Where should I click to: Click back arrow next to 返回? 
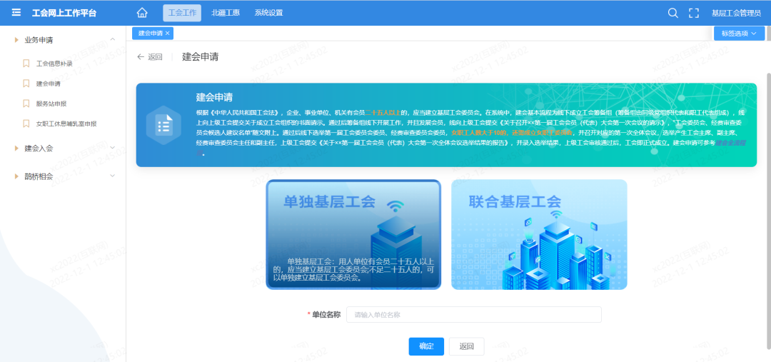point(141,57)
